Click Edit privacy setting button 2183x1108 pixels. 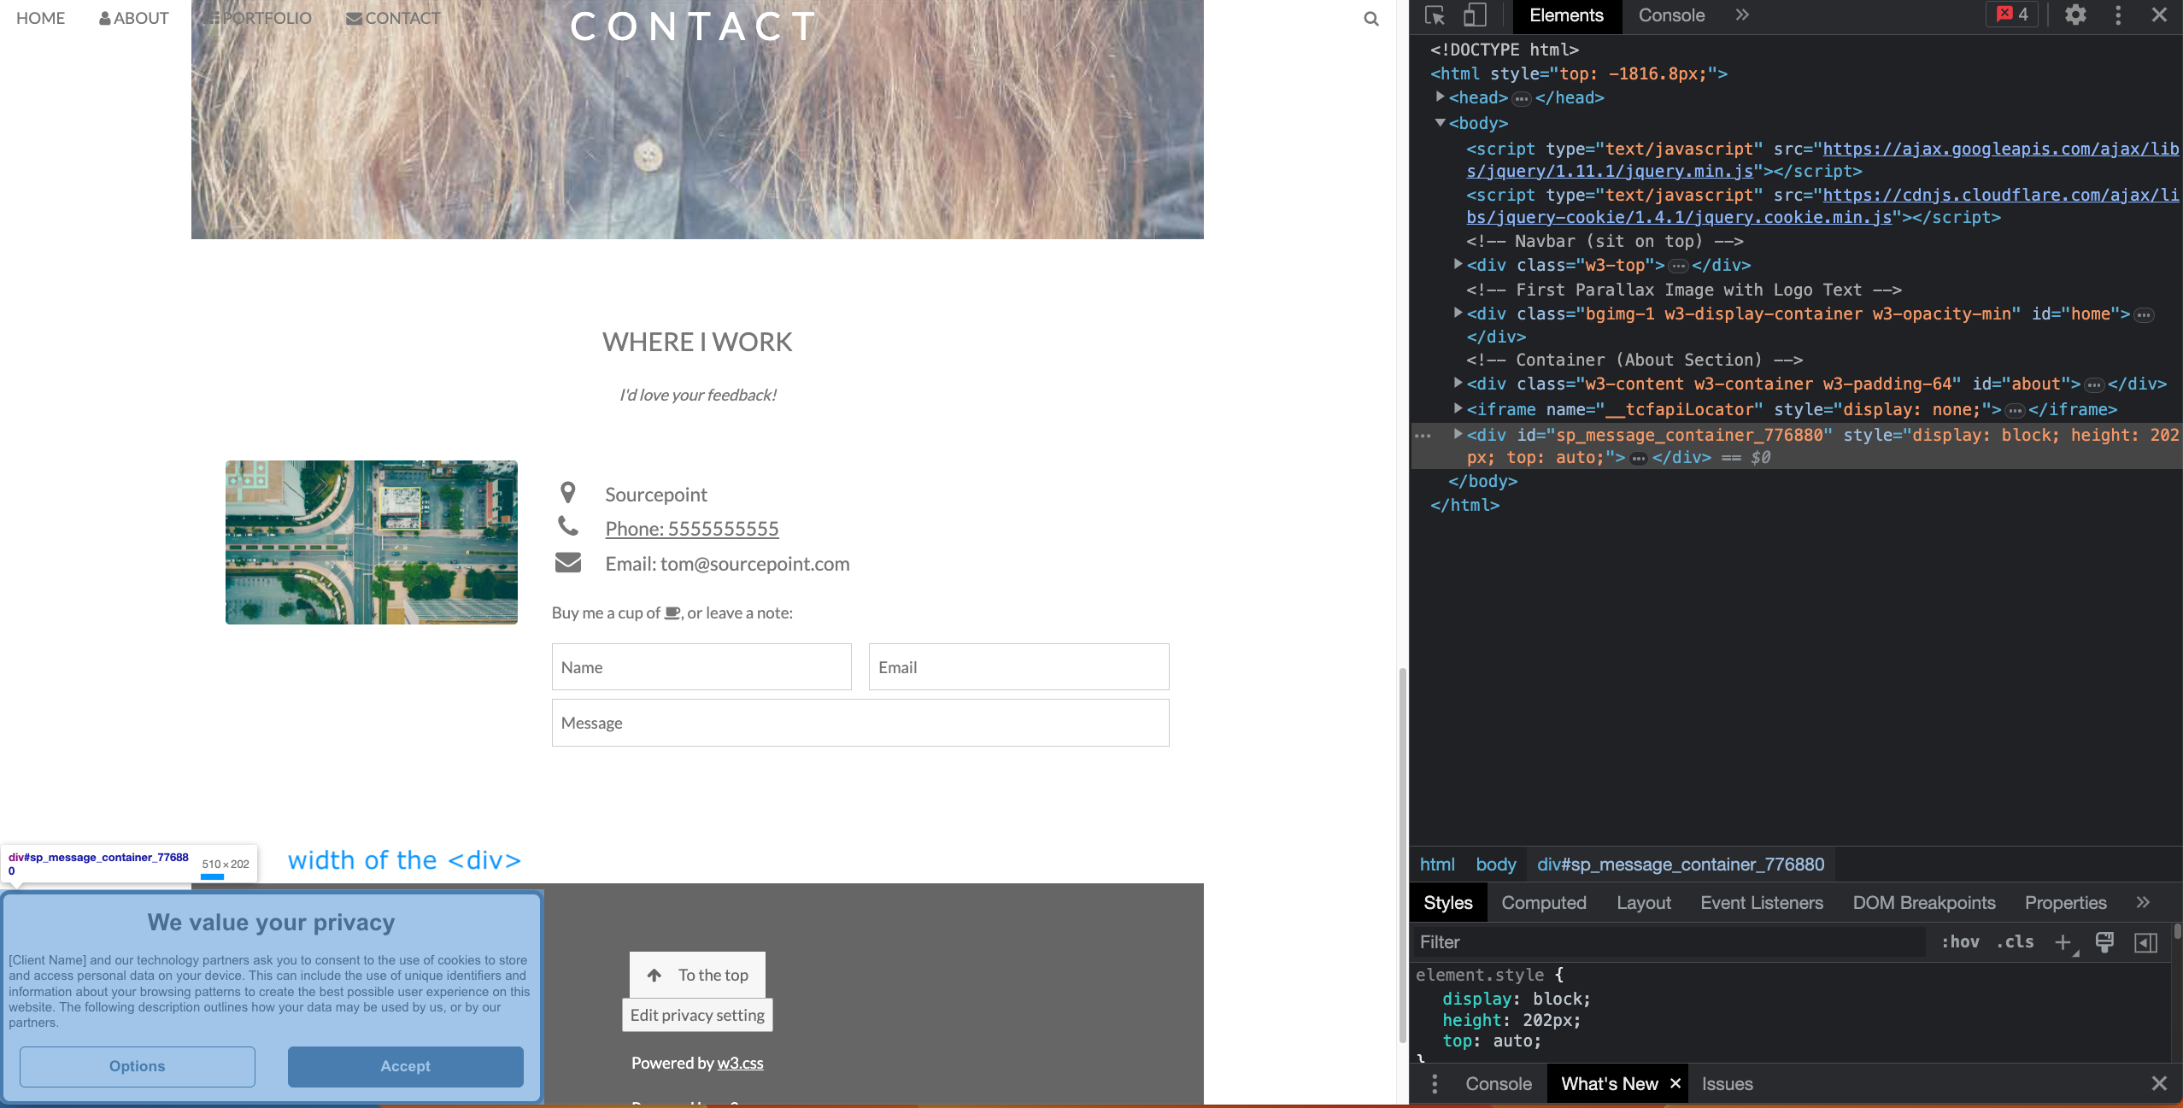tap(697, 1015)
